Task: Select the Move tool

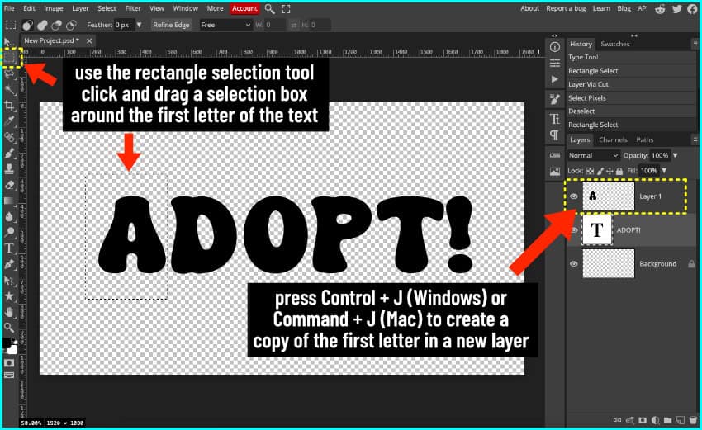Action: coord(8,43)
